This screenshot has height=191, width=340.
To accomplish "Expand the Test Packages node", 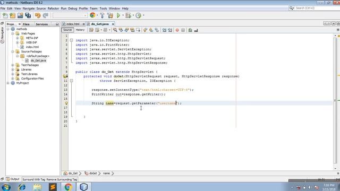I will [x=13, y=65].
